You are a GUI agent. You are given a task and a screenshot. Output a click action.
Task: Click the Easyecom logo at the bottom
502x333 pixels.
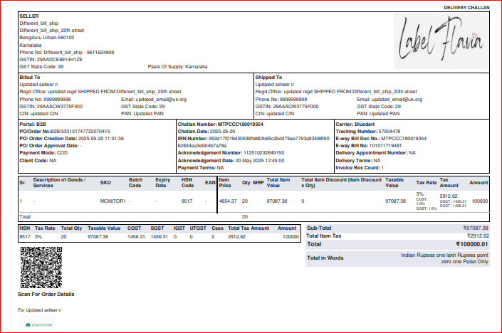[x=38, y=324]
